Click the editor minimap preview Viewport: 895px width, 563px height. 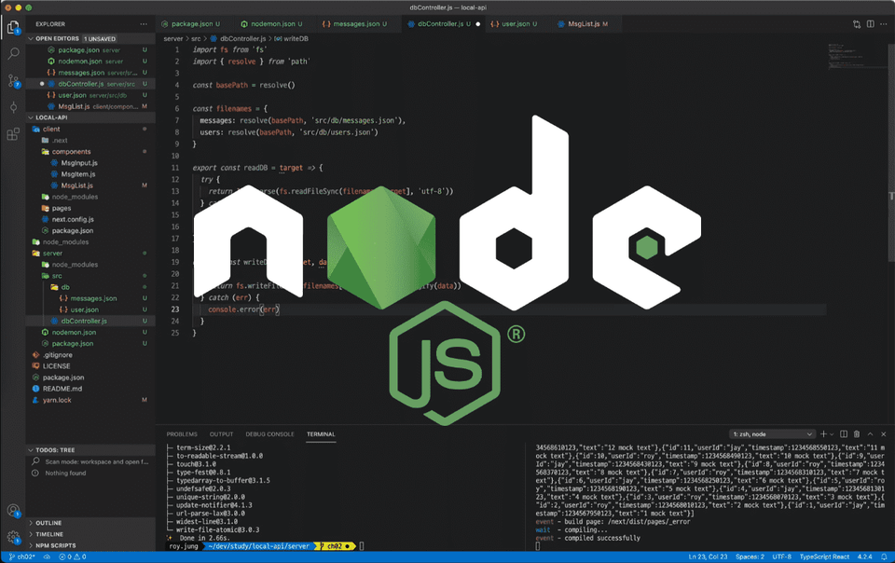(856, 55)
